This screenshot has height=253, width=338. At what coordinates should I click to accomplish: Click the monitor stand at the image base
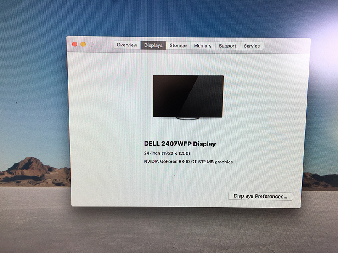[x=188, y=118]
